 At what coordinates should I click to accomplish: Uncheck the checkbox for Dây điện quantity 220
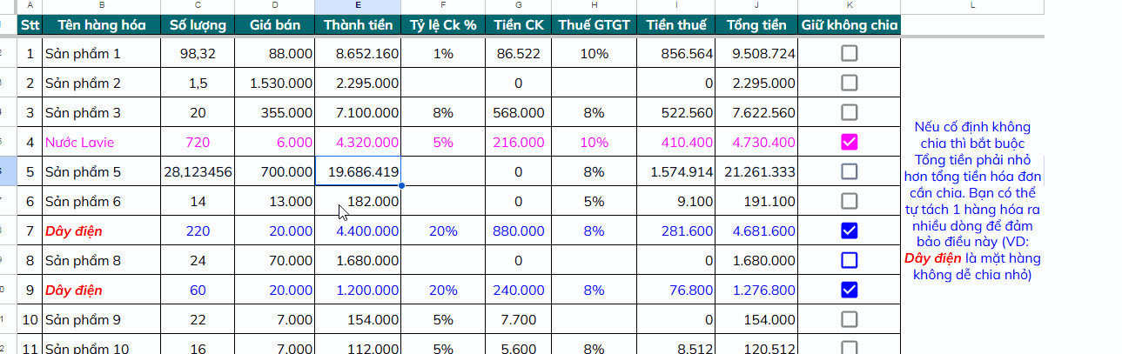point(850,231)
